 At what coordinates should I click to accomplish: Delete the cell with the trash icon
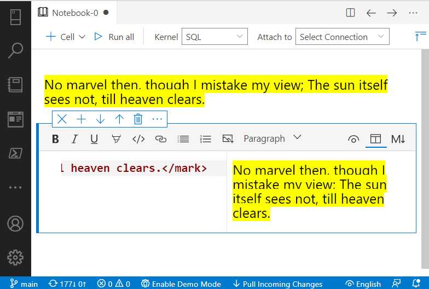(x=138, y=119)
